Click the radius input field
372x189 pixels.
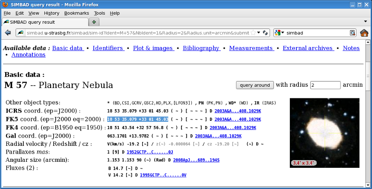pyautogui.click(x=325, y=85)
